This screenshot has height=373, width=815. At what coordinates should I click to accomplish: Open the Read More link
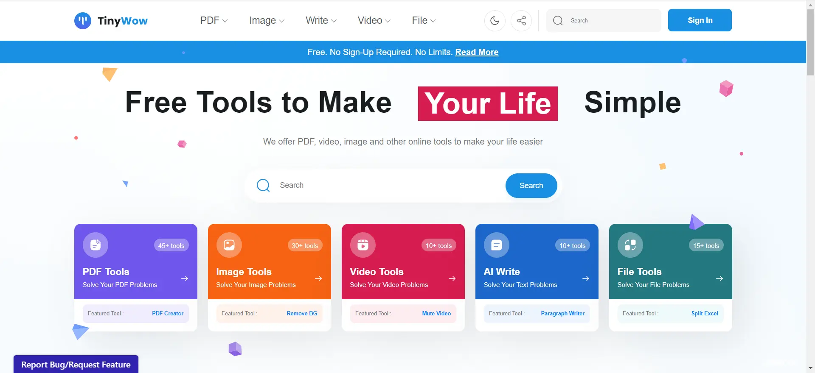(477, 52)
